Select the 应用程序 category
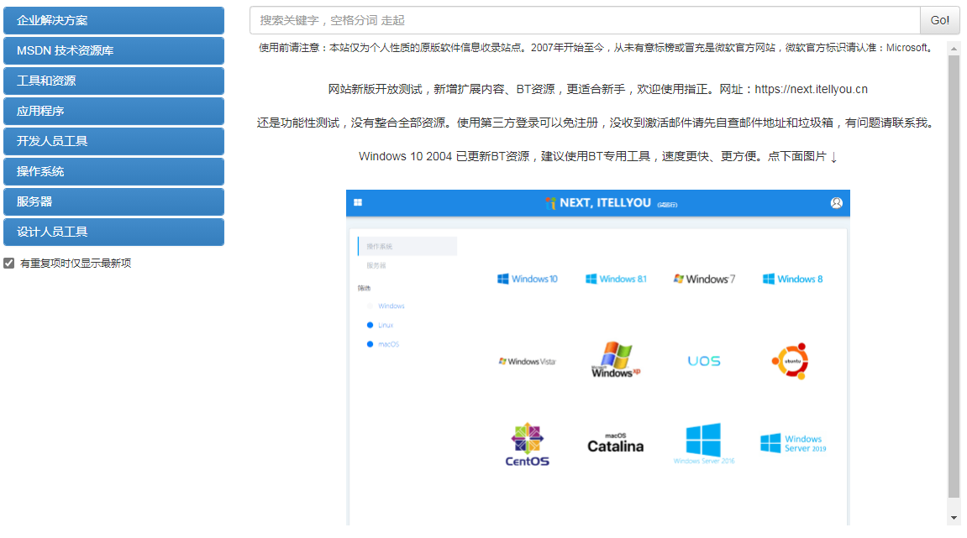The image size is (967, 538). [x=113, y=111]
